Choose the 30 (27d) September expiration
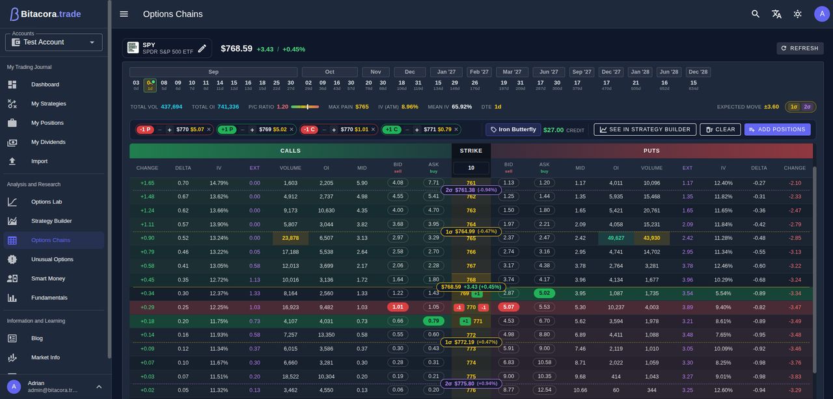Image resolution: width=833 pixels, height=399 pixels. (291, 85)
